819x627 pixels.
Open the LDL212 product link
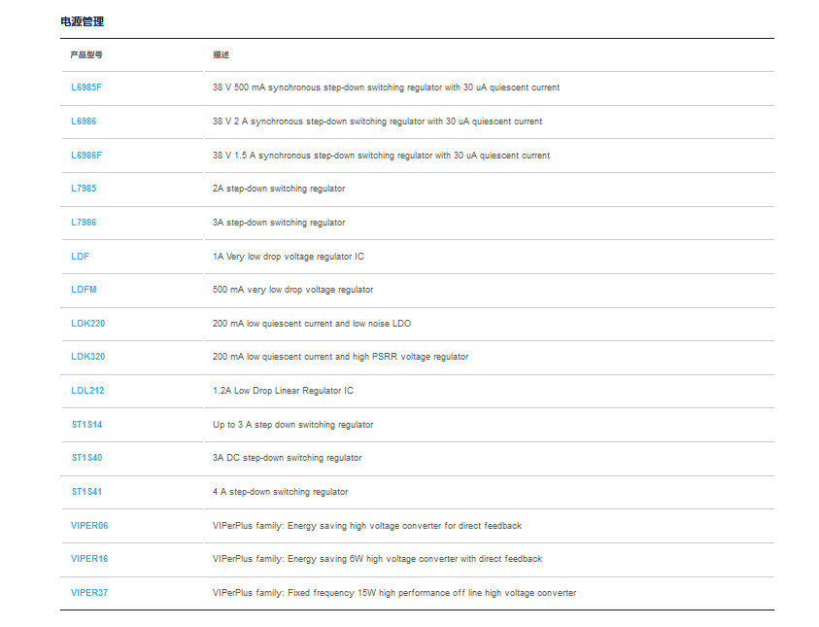(x=87, y=391)
